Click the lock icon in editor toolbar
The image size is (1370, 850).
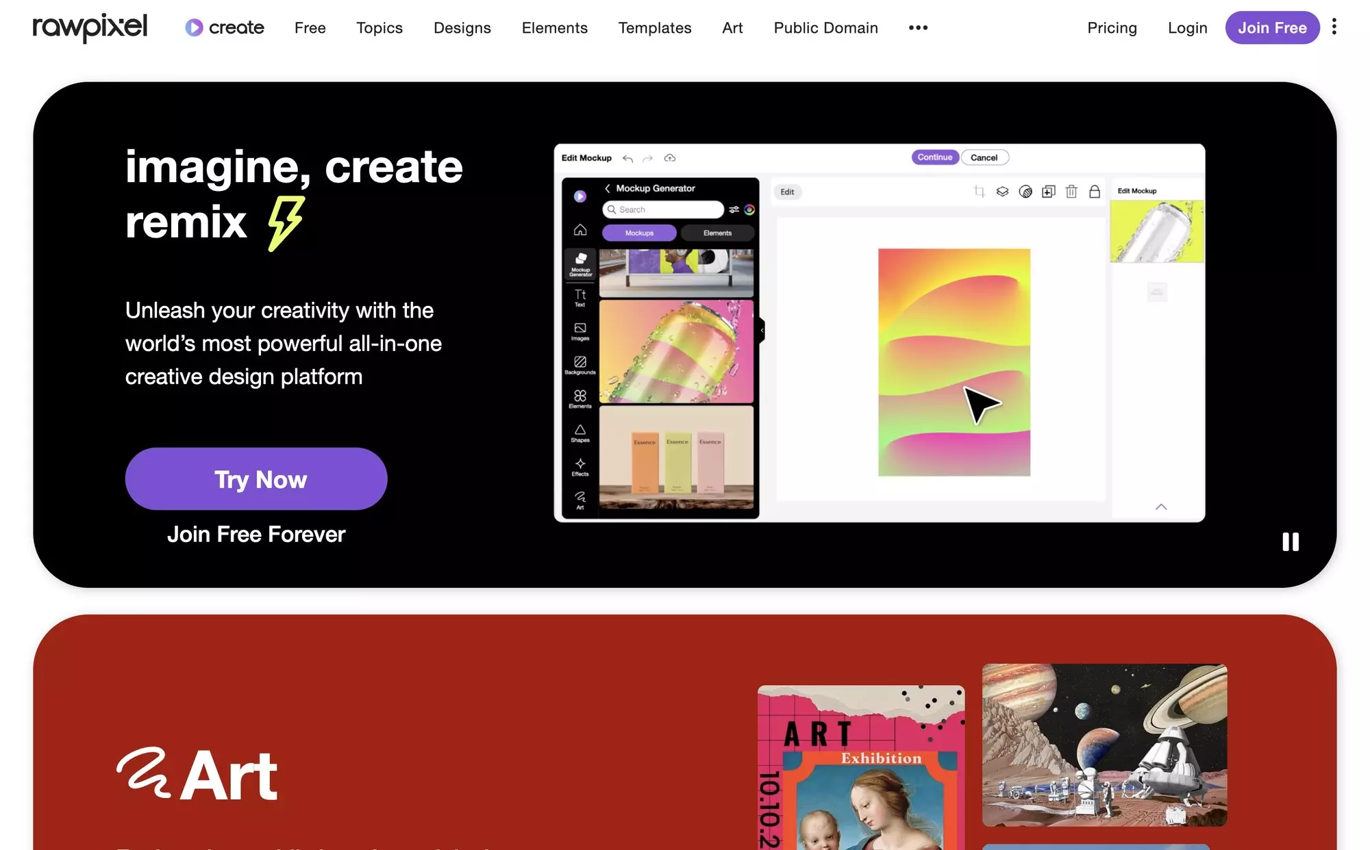pos(1095,192)
